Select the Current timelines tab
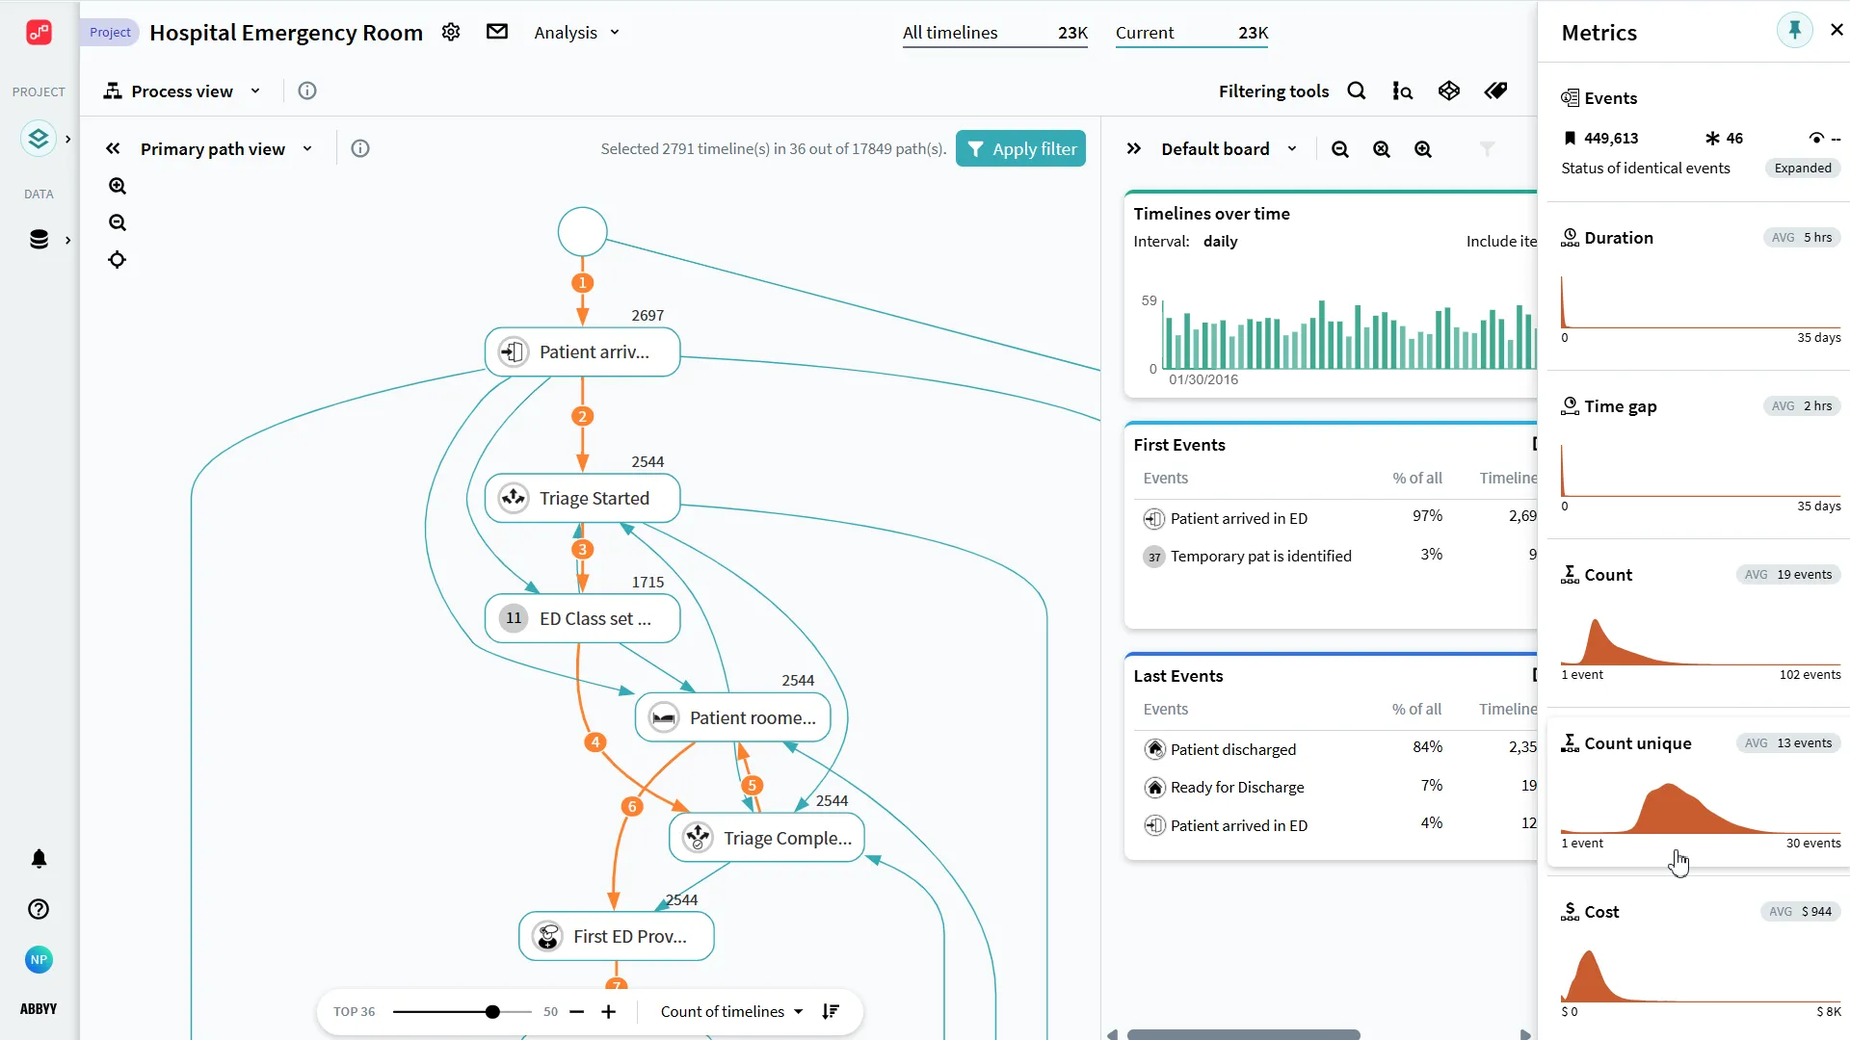Screen dimensions: 1850x1040 1192,33
